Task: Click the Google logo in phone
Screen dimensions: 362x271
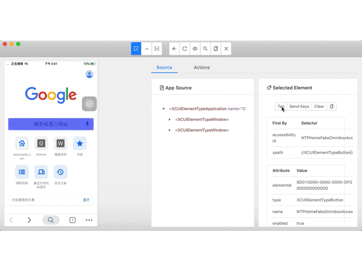Action: tap(51, 95)
